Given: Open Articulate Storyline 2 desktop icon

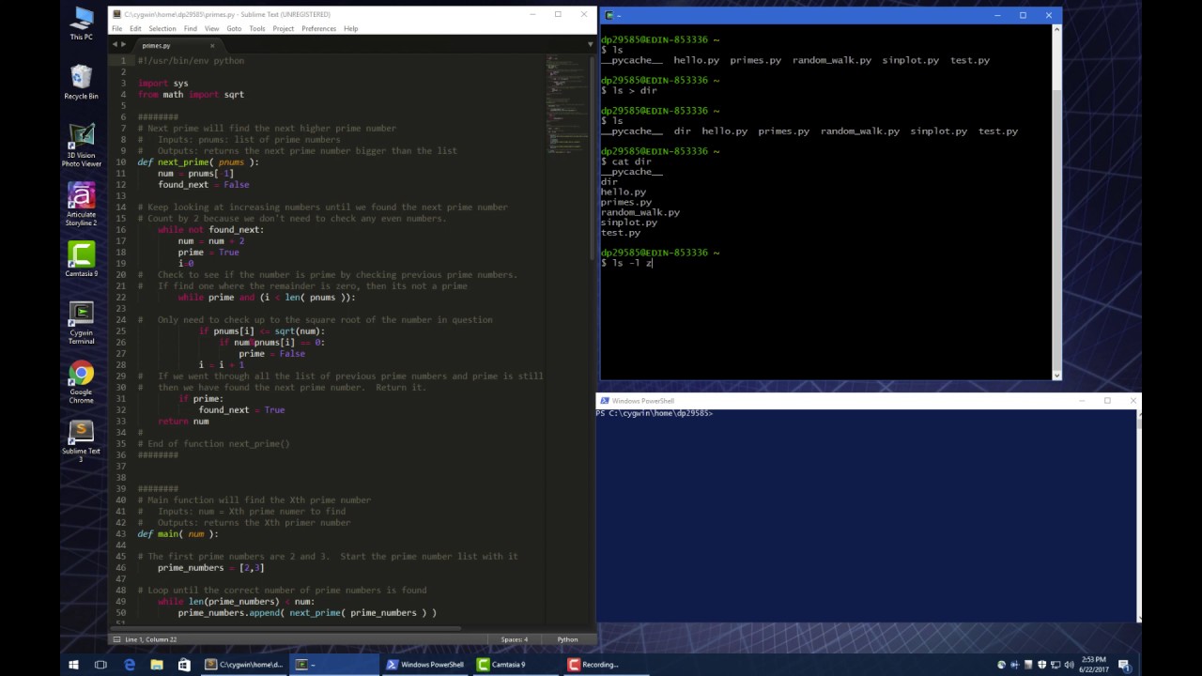Looking at the screenshot, I should pos(81,204).
